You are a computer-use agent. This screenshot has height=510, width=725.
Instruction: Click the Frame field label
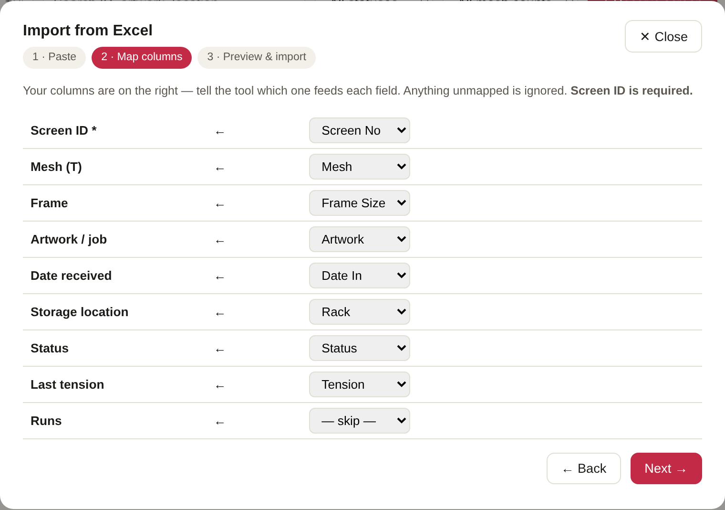point(49,203)
